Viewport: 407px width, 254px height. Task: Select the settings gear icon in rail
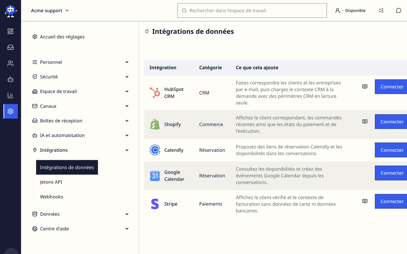(x=11, y=111)
